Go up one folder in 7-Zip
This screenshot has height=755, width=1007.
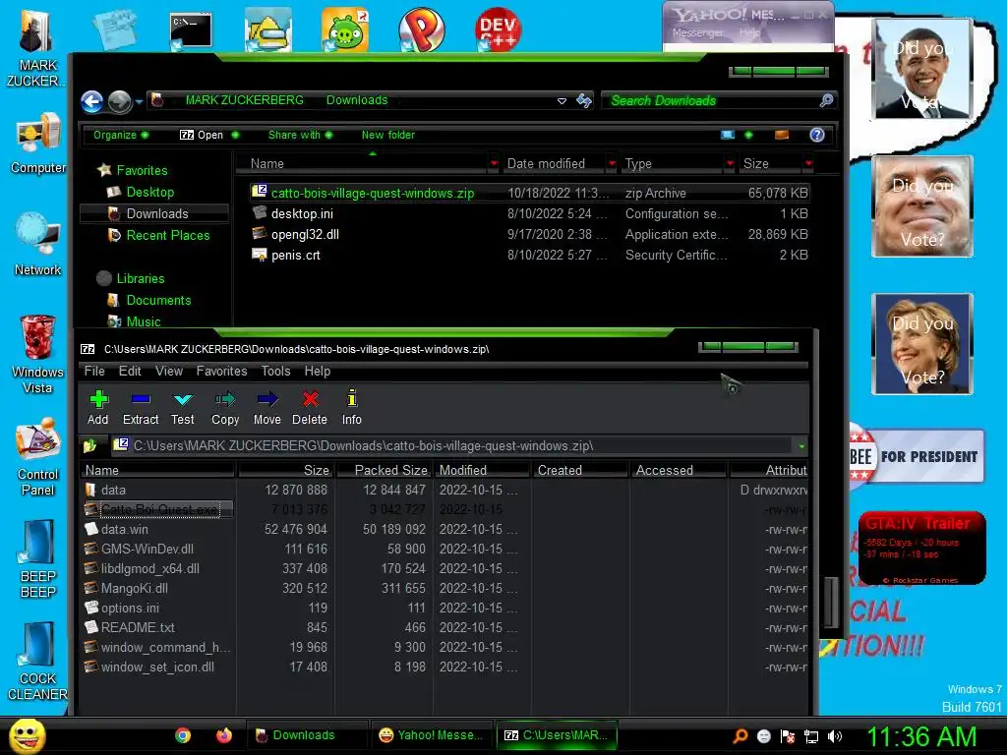(89, 445)
